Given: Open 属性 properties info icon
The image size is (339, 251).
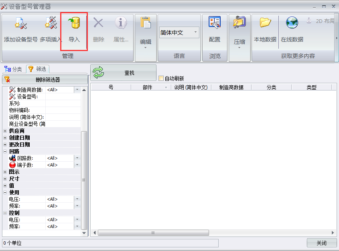Looking at the screenshot, I should pos(121,23).
